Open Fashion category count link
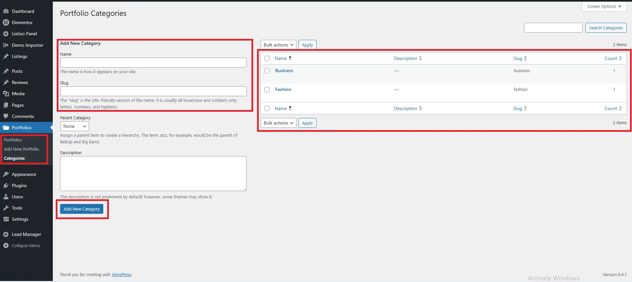This screenshot has width=632, height=282. pyautogui.click(x=614, y=89)
